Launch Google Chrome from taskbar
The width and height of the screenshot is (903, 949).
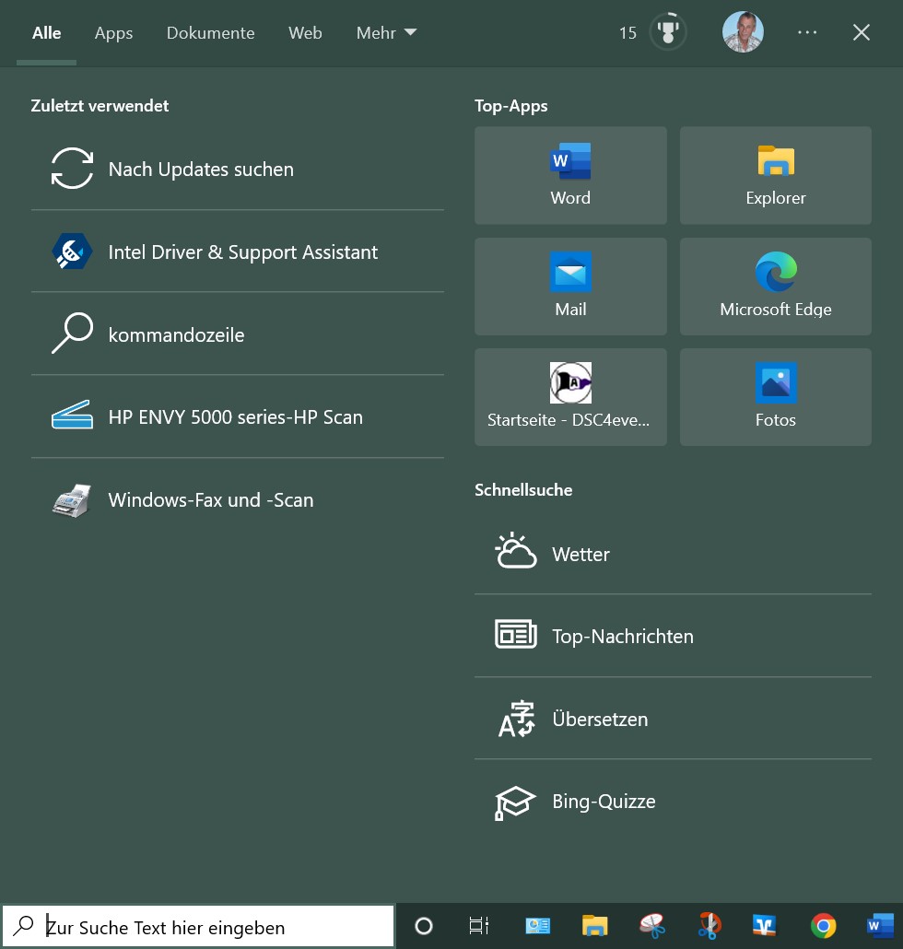click(823, 925)
